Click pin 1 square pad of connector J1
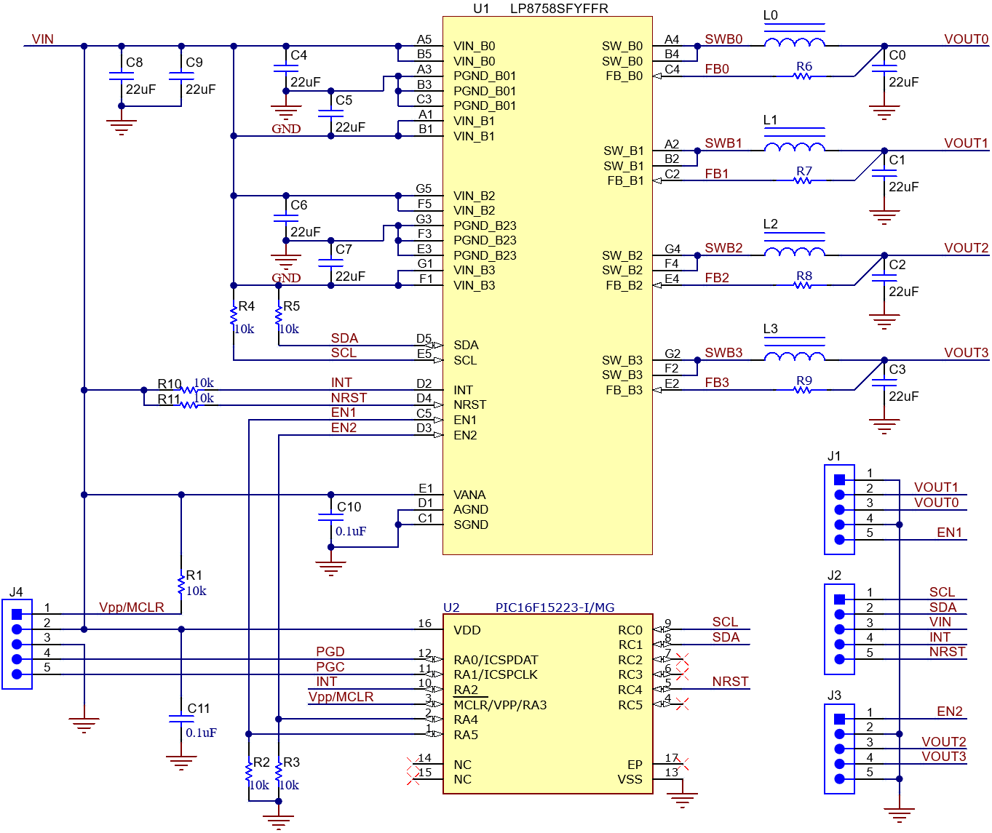992x833 pixels. point(838,479)
